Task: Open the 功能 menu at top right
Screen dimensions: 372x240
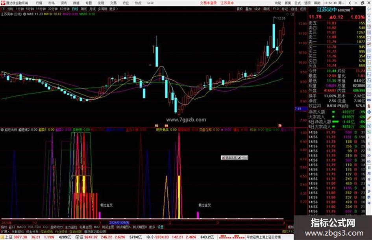Action: [278, 3]
